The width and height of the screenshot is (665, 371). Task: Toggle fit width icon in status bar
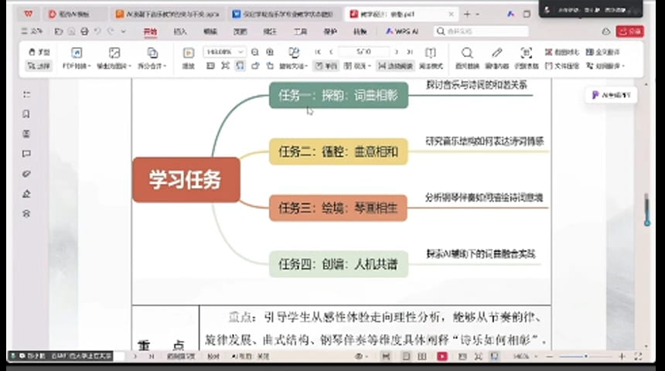point(495,356)
